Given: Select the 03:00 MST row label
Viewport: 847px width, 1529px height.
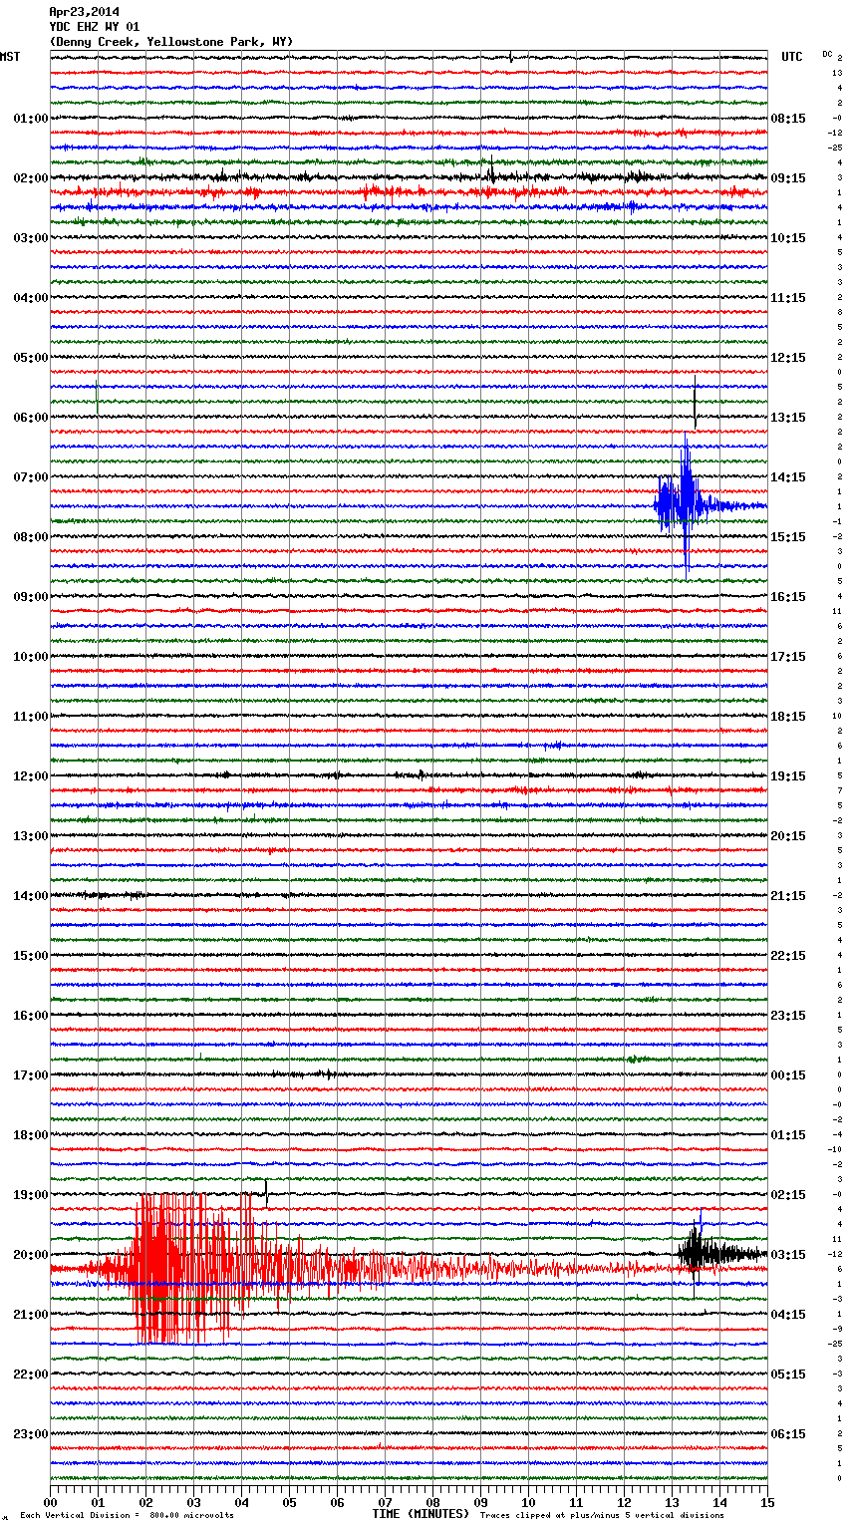Looking at the screenshot, I should (x=31, y=238).
